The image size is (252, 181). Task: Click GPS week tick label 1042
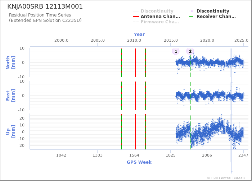[x=61, y=155]
